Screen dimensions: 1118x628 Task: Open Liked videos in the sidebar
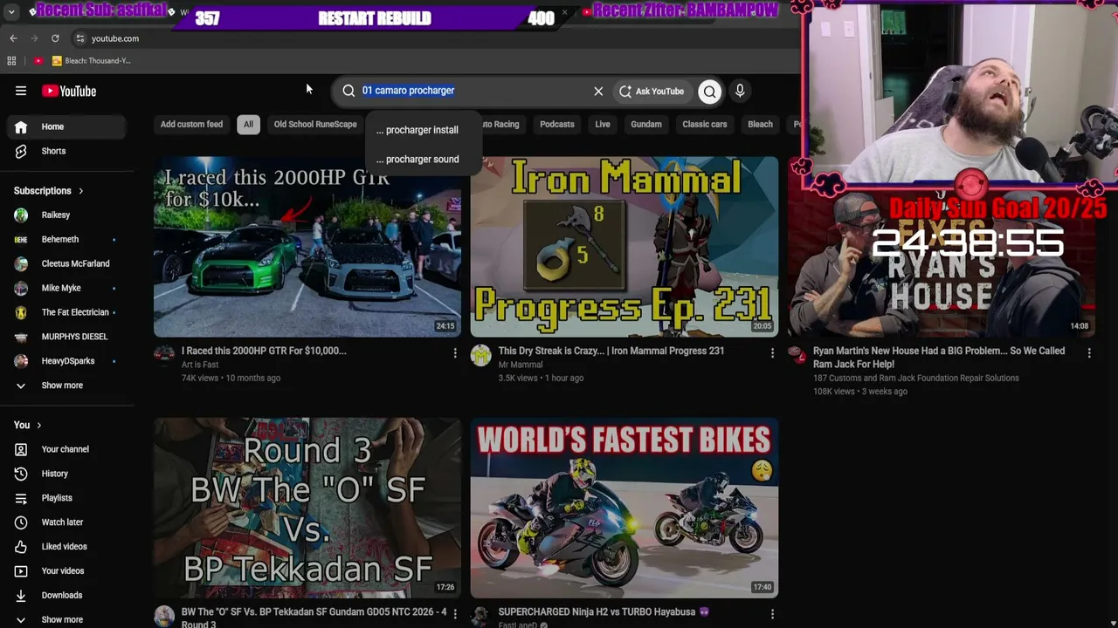pyautogui.click(x=67, y=547)
